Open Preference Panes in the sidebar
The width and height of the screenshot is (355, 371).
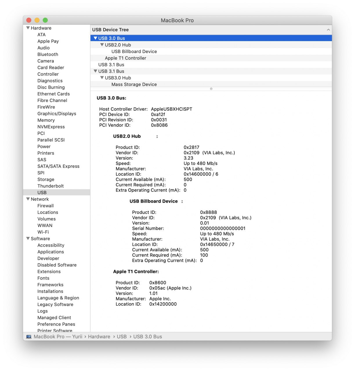[56, 324]
